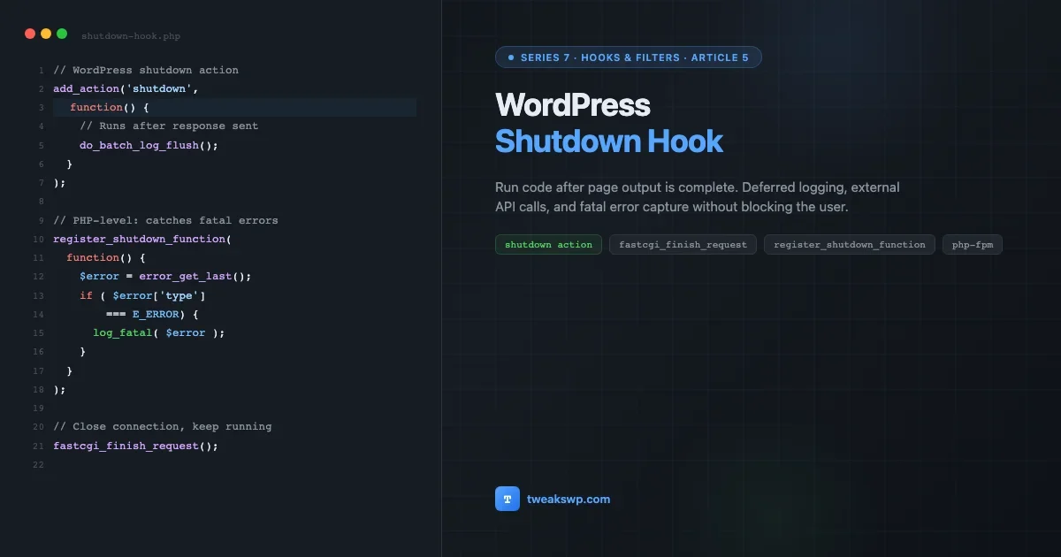The image size is (1061, 557).
Task: Click line number 22 in the gutter
Action: click(38, 464)
